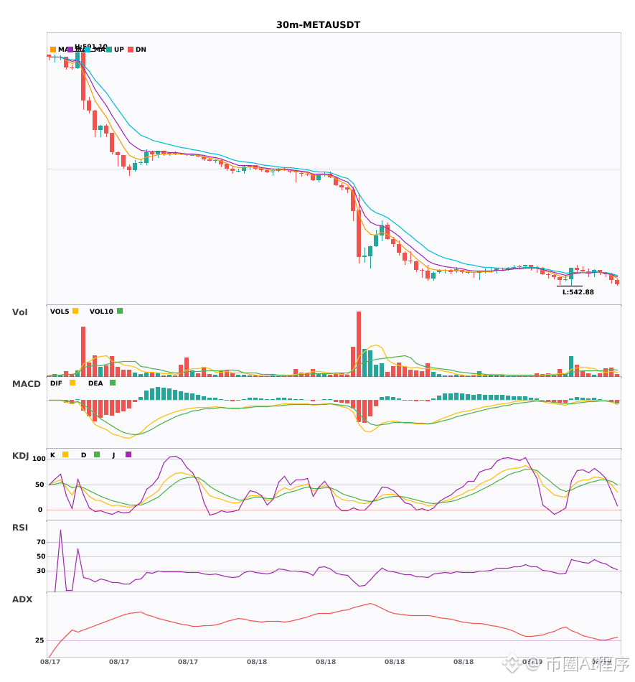Click the tallest red volume bar

pyautogui.click(x=359, y=344)
